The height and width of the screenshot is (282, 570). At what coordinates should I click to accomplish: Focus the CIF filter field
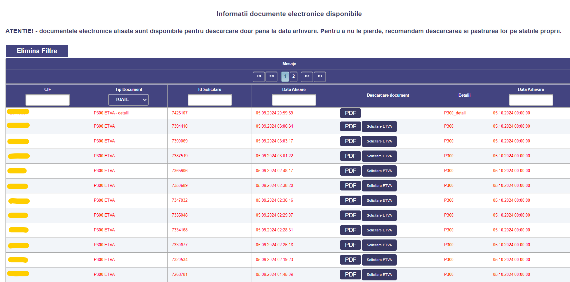coord(47,100)
